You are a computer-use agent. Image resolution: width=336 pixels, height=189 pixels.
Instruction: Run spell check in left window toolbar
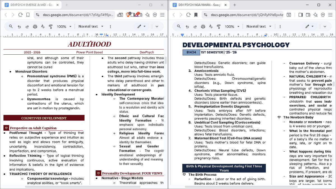click(x=43, y=26)
